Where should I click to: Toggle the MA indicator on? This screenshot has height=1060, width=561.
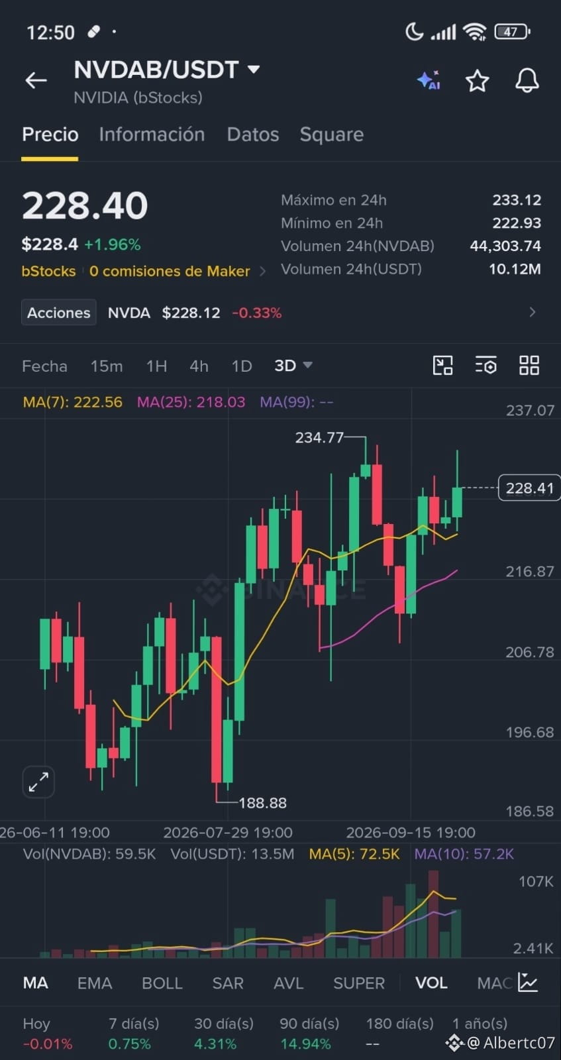point(35,983)
